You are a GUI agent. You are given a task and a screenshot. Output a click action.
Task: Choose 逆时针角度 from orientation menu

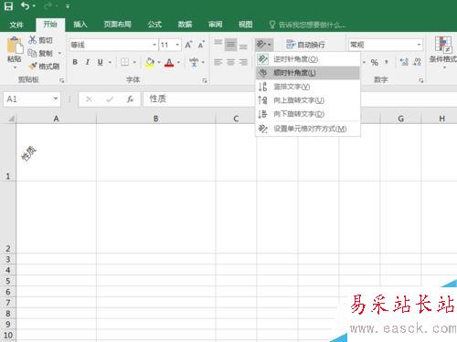pyautogui.click(x=308, y=59)
